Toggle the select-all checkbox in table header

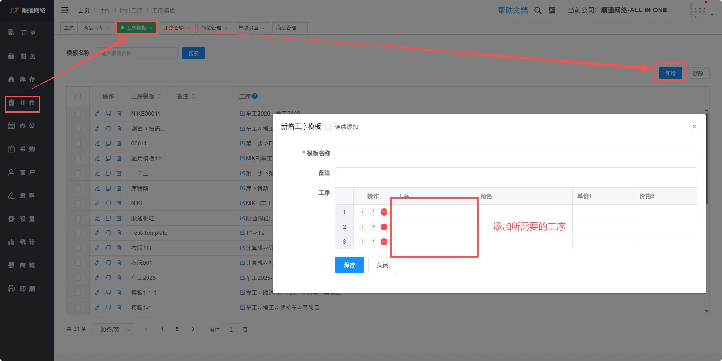78,96
